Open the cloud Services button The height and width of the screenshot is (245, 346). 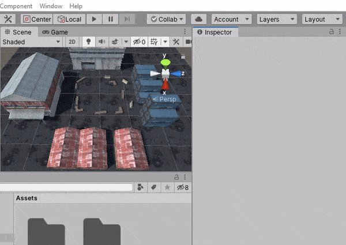pos(198,19)
